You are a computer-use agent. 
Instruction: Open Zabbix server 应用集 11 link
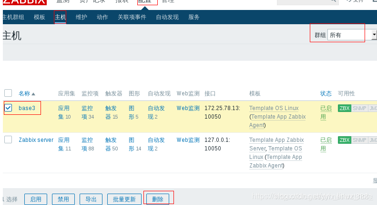tap(64, 144)
